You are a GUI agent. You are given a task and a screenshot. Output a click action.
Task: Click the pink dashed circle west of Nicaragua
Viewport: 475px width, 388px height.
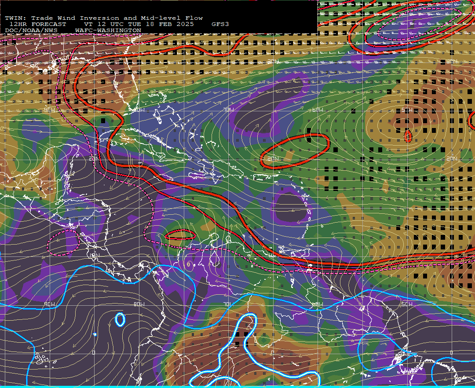[x=63, y=242]
